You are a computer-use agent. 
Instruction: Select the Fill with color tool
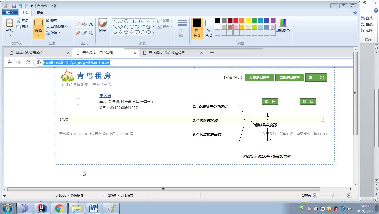pyautogui.click(x=84, y=24)
